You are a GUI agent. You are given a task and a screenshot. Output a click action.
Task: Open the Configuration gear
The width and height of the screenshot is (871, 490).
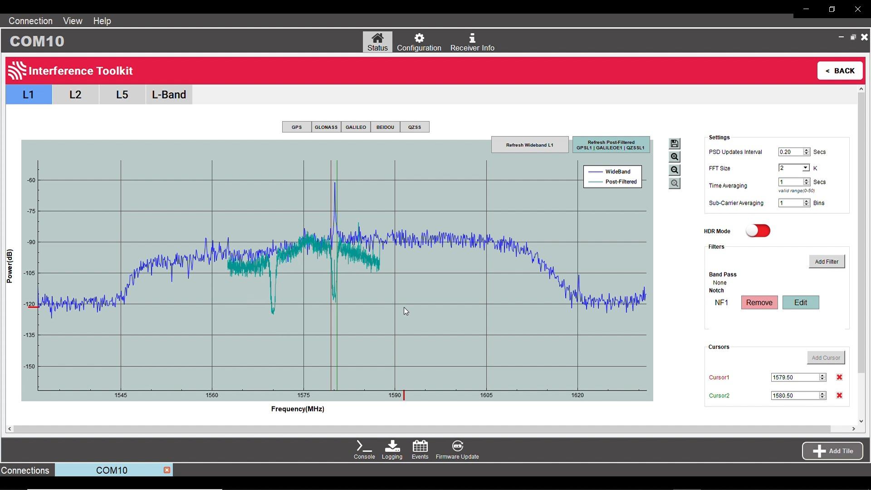(419, 42)
